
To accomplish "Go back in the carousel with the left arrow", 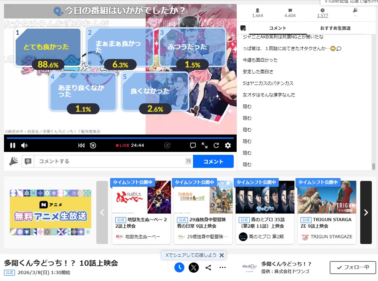I will (102, 212).
